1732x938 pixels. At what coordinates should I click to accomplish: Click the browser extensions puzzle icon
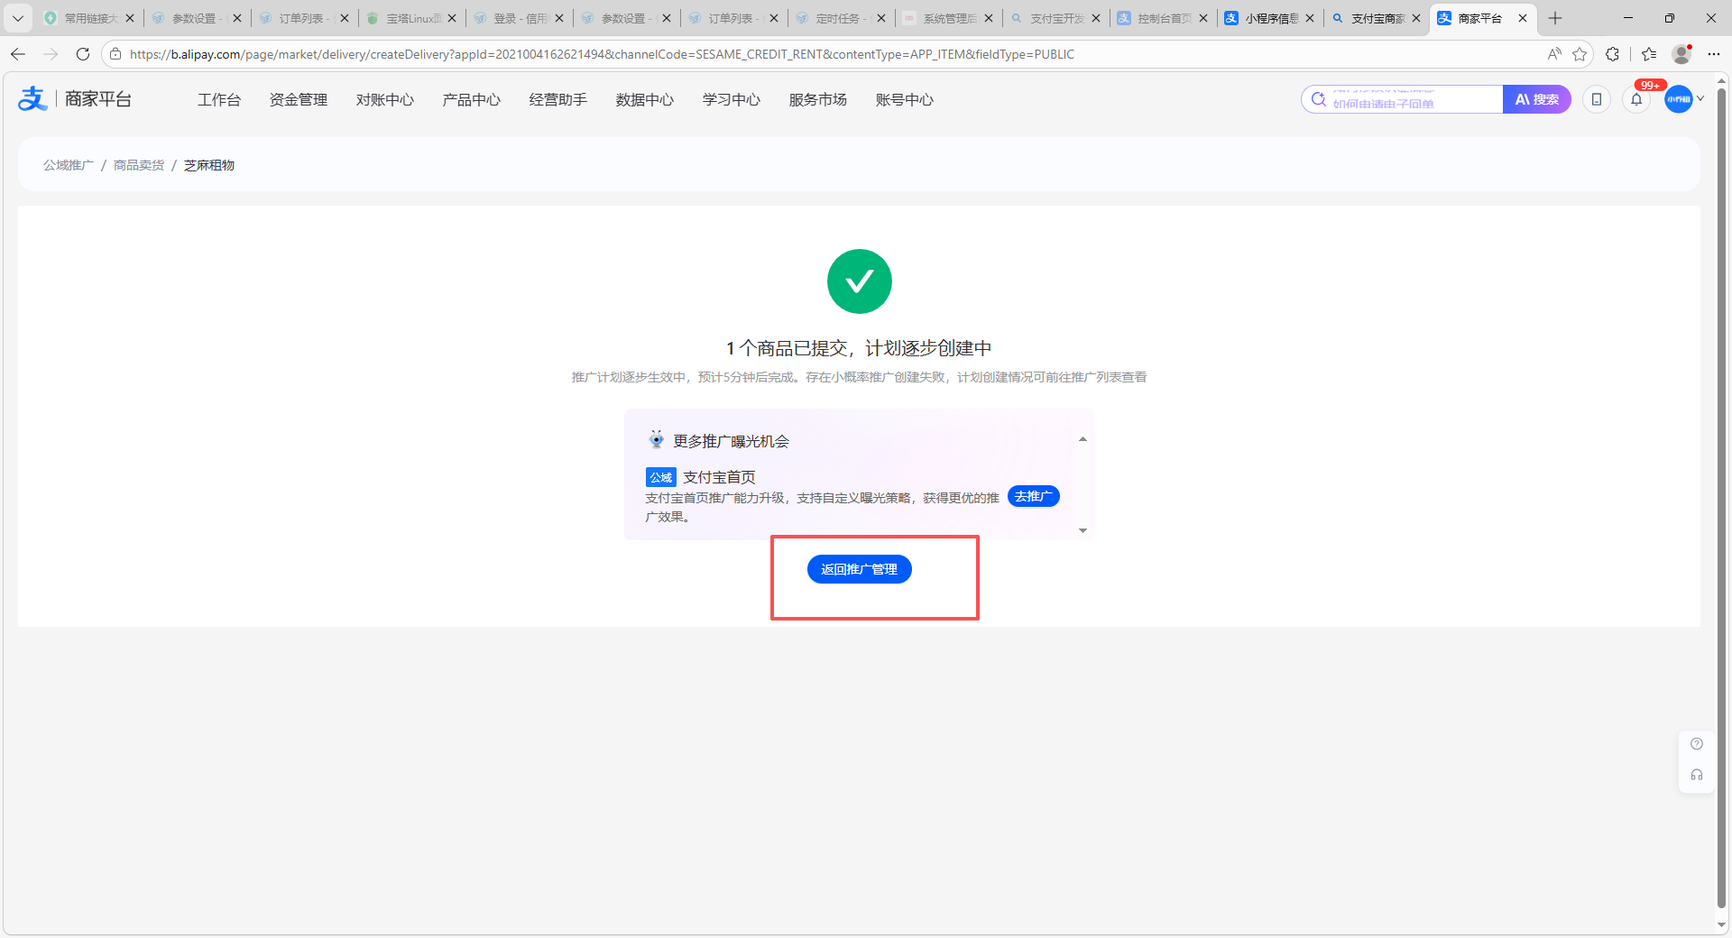1612,54
